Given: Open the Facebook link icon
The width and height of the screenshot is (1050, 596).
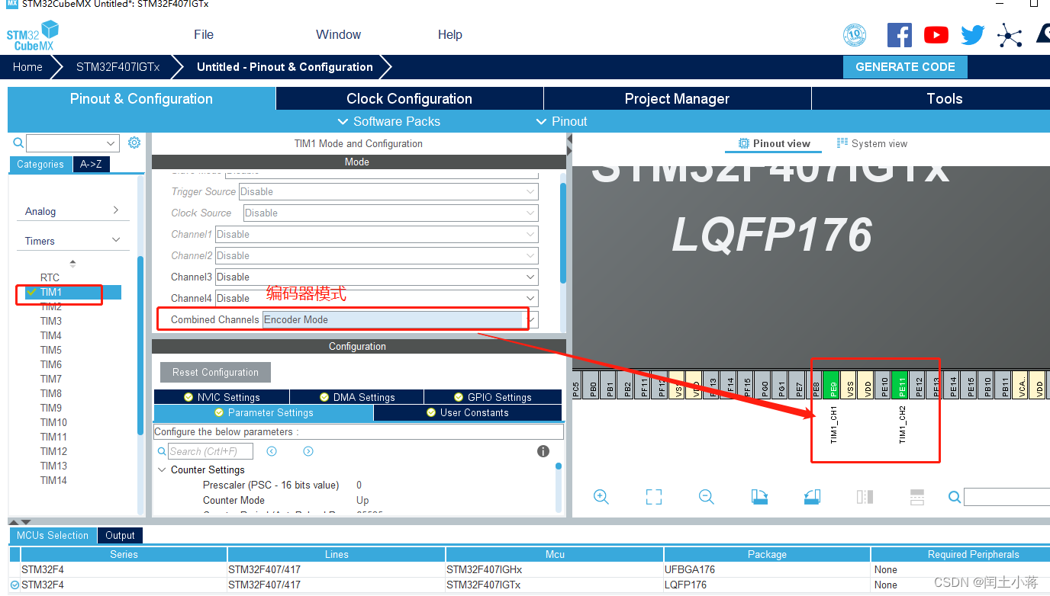Looking at the screenshot, I should point(900,35).
